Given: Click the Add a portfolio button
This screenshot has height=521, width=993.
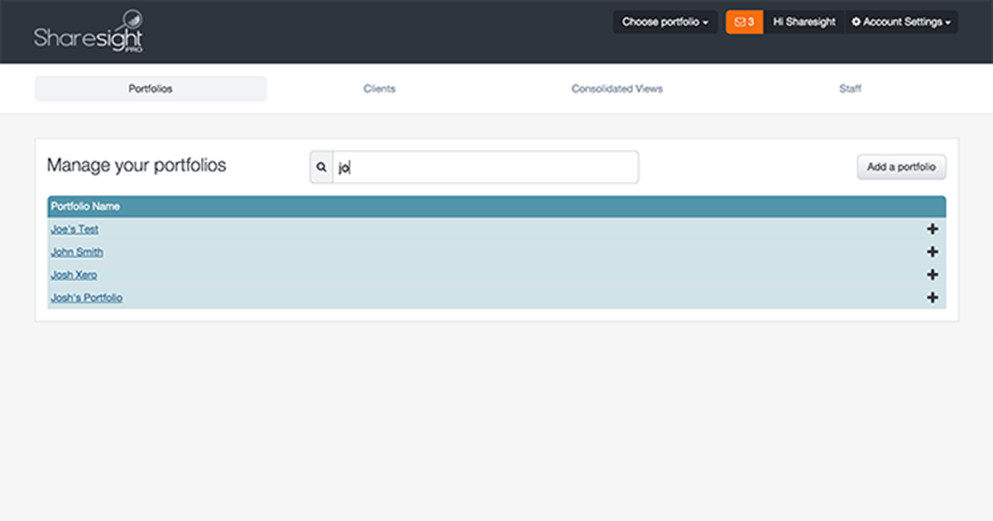Looking at the screenshot, I should click(x=901, y=166).
